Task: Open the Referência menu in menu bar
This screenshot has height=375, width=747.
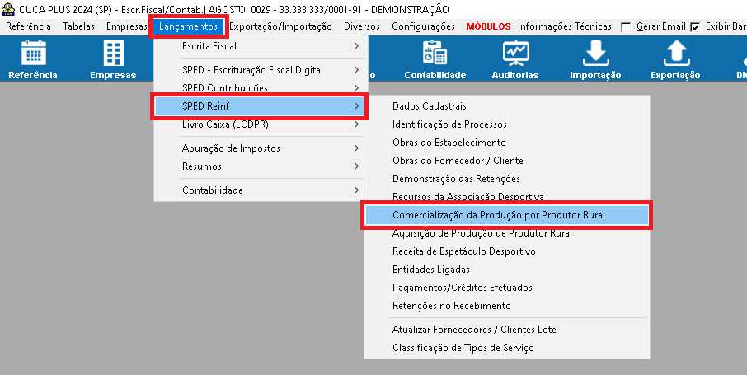Action: [x=28, y=26]
